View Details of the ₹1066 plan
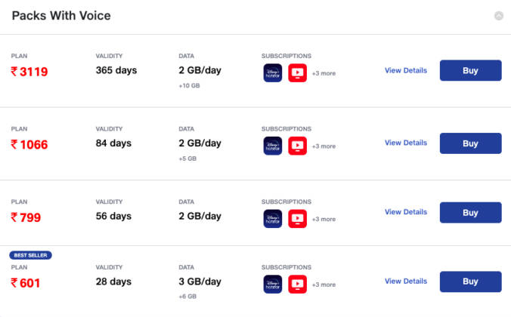The image size is (511, 317). [x=405, y=143]
